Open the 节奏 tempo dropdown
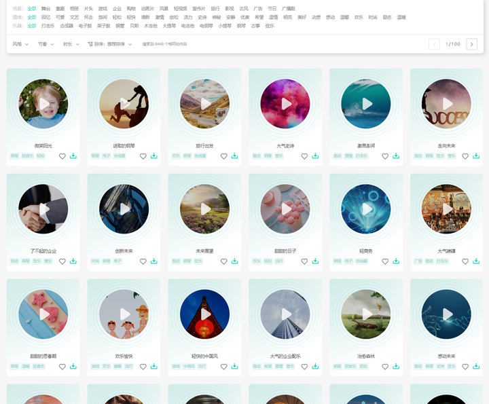 coord(46,44)
